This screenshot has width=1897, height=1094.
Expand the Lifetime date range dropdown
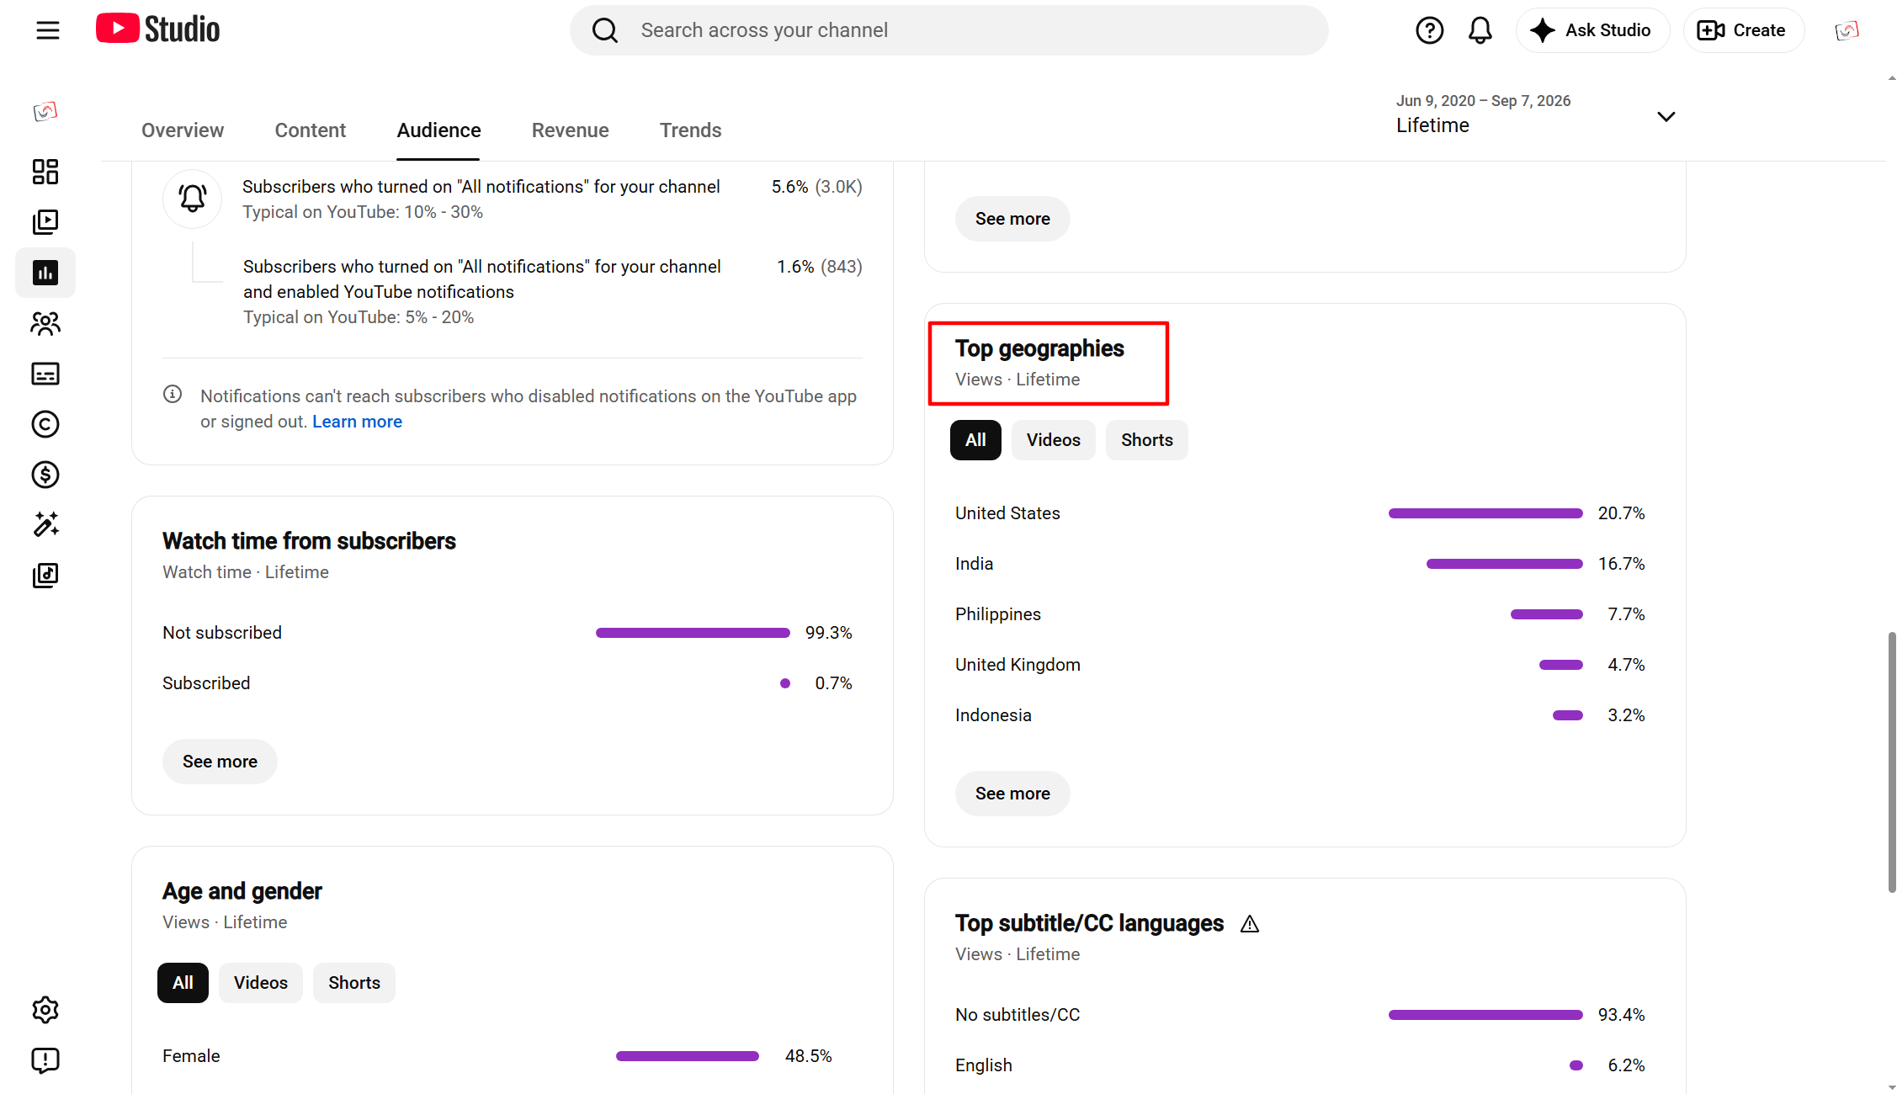pos(1536,114)
